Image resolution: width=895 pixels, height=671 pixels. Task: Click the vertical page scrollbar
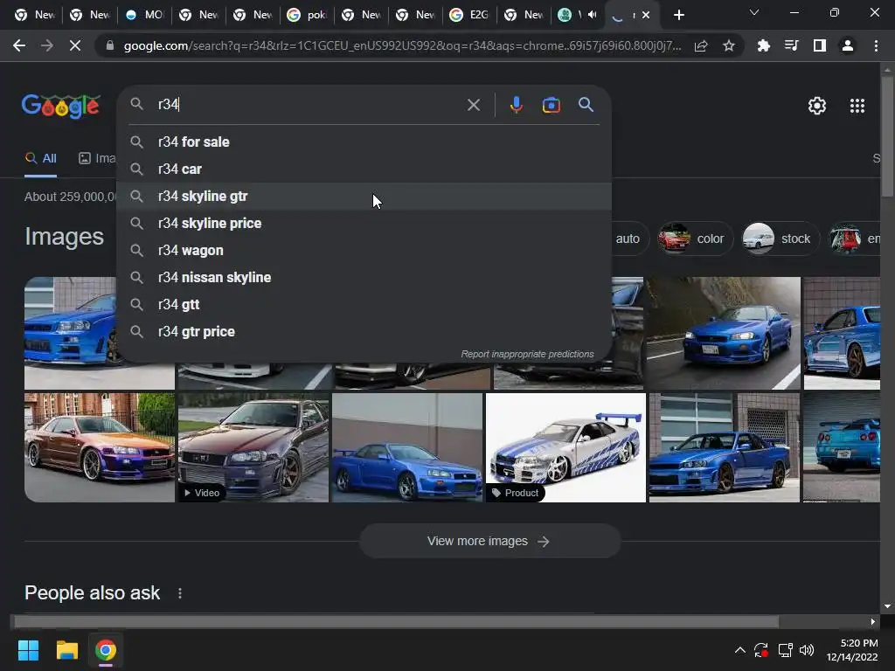887,137
